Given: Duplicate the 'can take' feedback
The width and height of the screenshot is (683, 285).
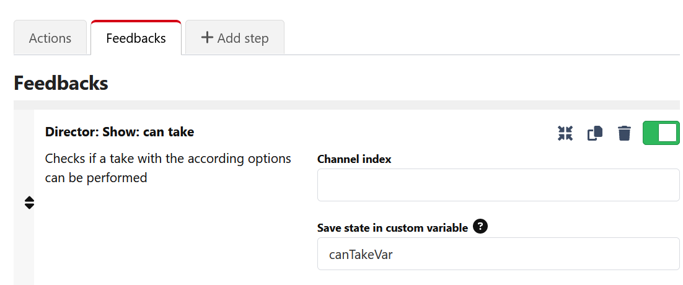Looking at the screenshot, I should [x=595, y=133].
